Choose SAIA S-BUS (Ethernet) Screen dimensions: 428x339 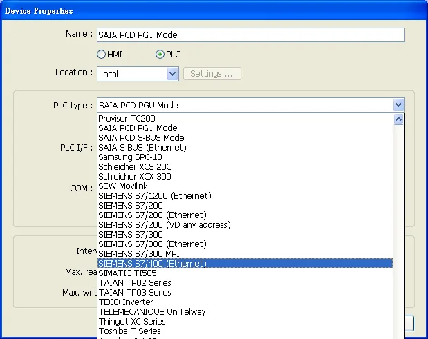245,148
